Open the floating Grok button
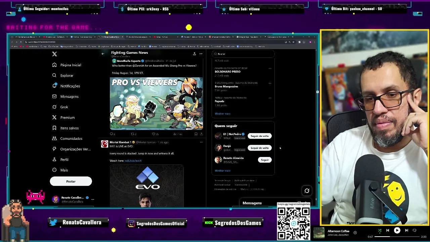Image resolution: width=430 pixels, height=242 pixels. [x=307, y=191]
